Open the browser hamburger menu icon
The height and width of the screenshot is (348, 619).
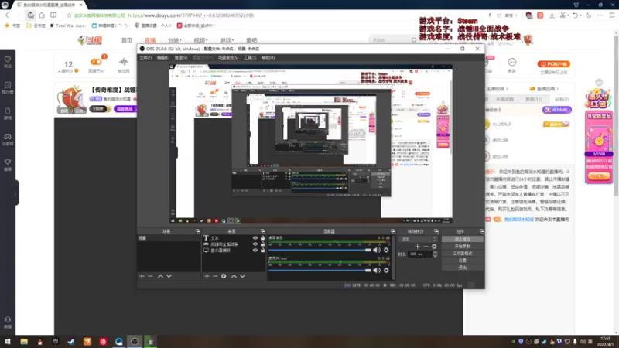click(x=611, y=15)
